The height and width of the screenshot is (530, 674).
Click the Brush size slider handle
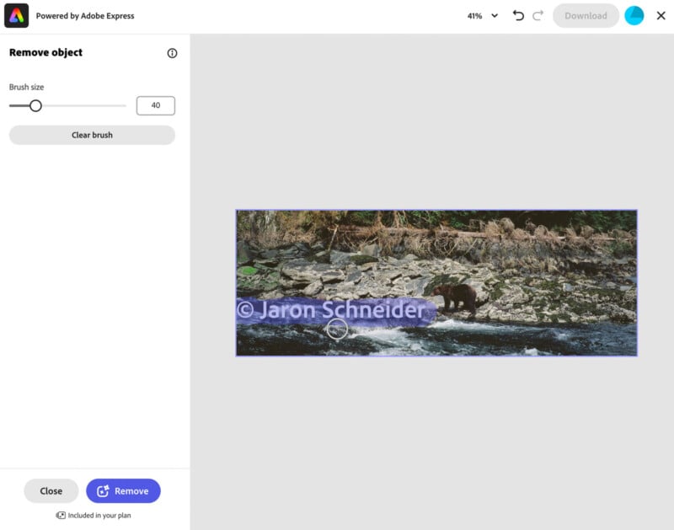[x=35, y=105]
